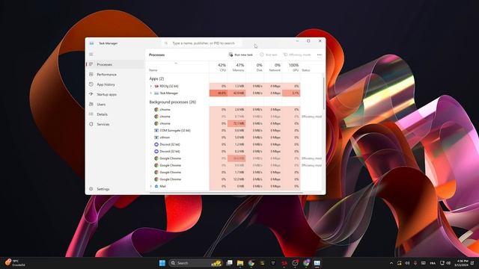This screenshot has width=479, height=269.
Task: Expand the Task Manager app row
Action: 150,93
